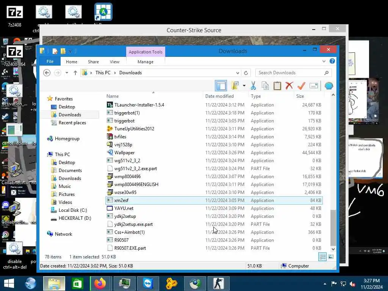Sort by Size column header
The image size is (388, 291).
300,96
